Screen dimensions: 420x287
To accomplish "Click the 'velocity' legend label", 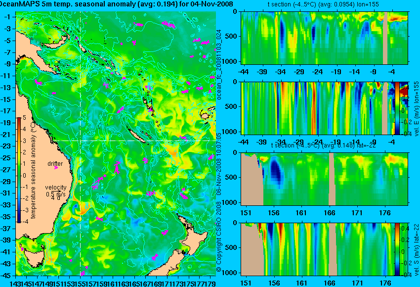I will (56, 188).
